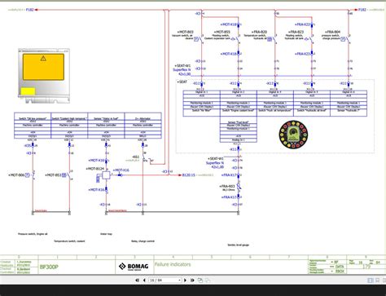Click the small yellow square on monitor module
386x296 pixels.
point(28,91)
